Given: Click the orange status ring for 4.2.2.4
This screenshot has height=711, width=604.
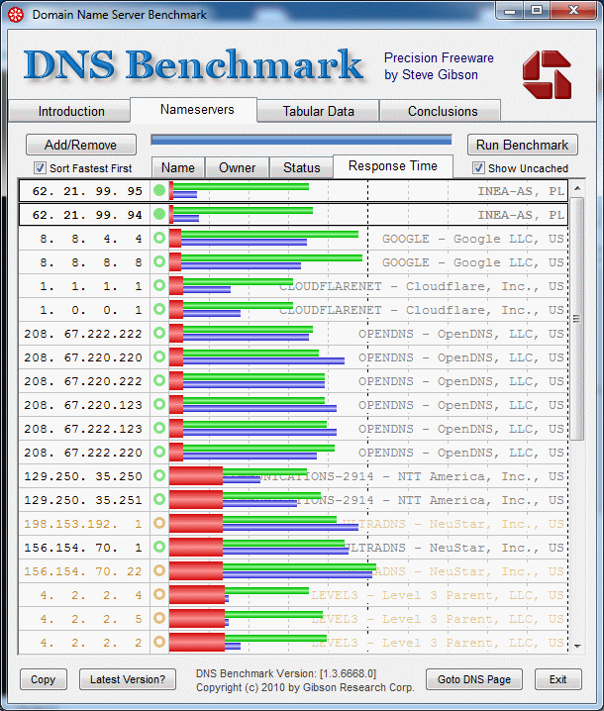Looking at the screenshot, I should tap(159, 594).
